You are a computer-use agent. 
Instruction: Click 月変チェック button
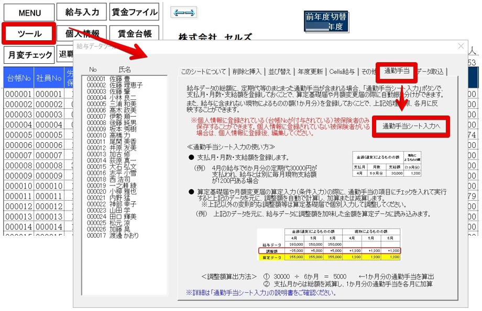tap(29, 55)
